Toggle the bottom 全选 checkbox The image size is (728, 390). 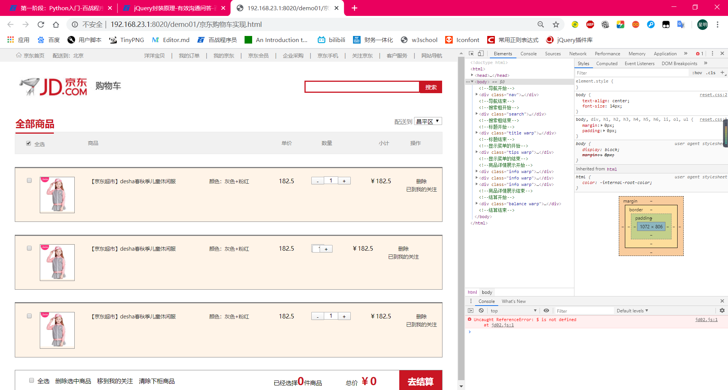pos(31,381)
